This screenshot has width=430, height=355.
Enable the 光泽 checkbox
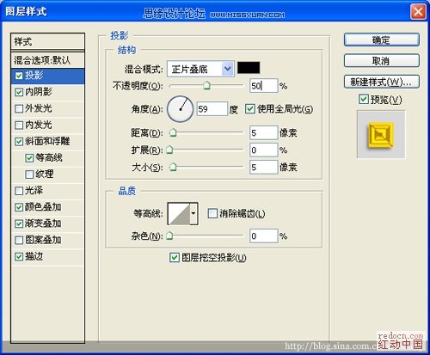19,191
